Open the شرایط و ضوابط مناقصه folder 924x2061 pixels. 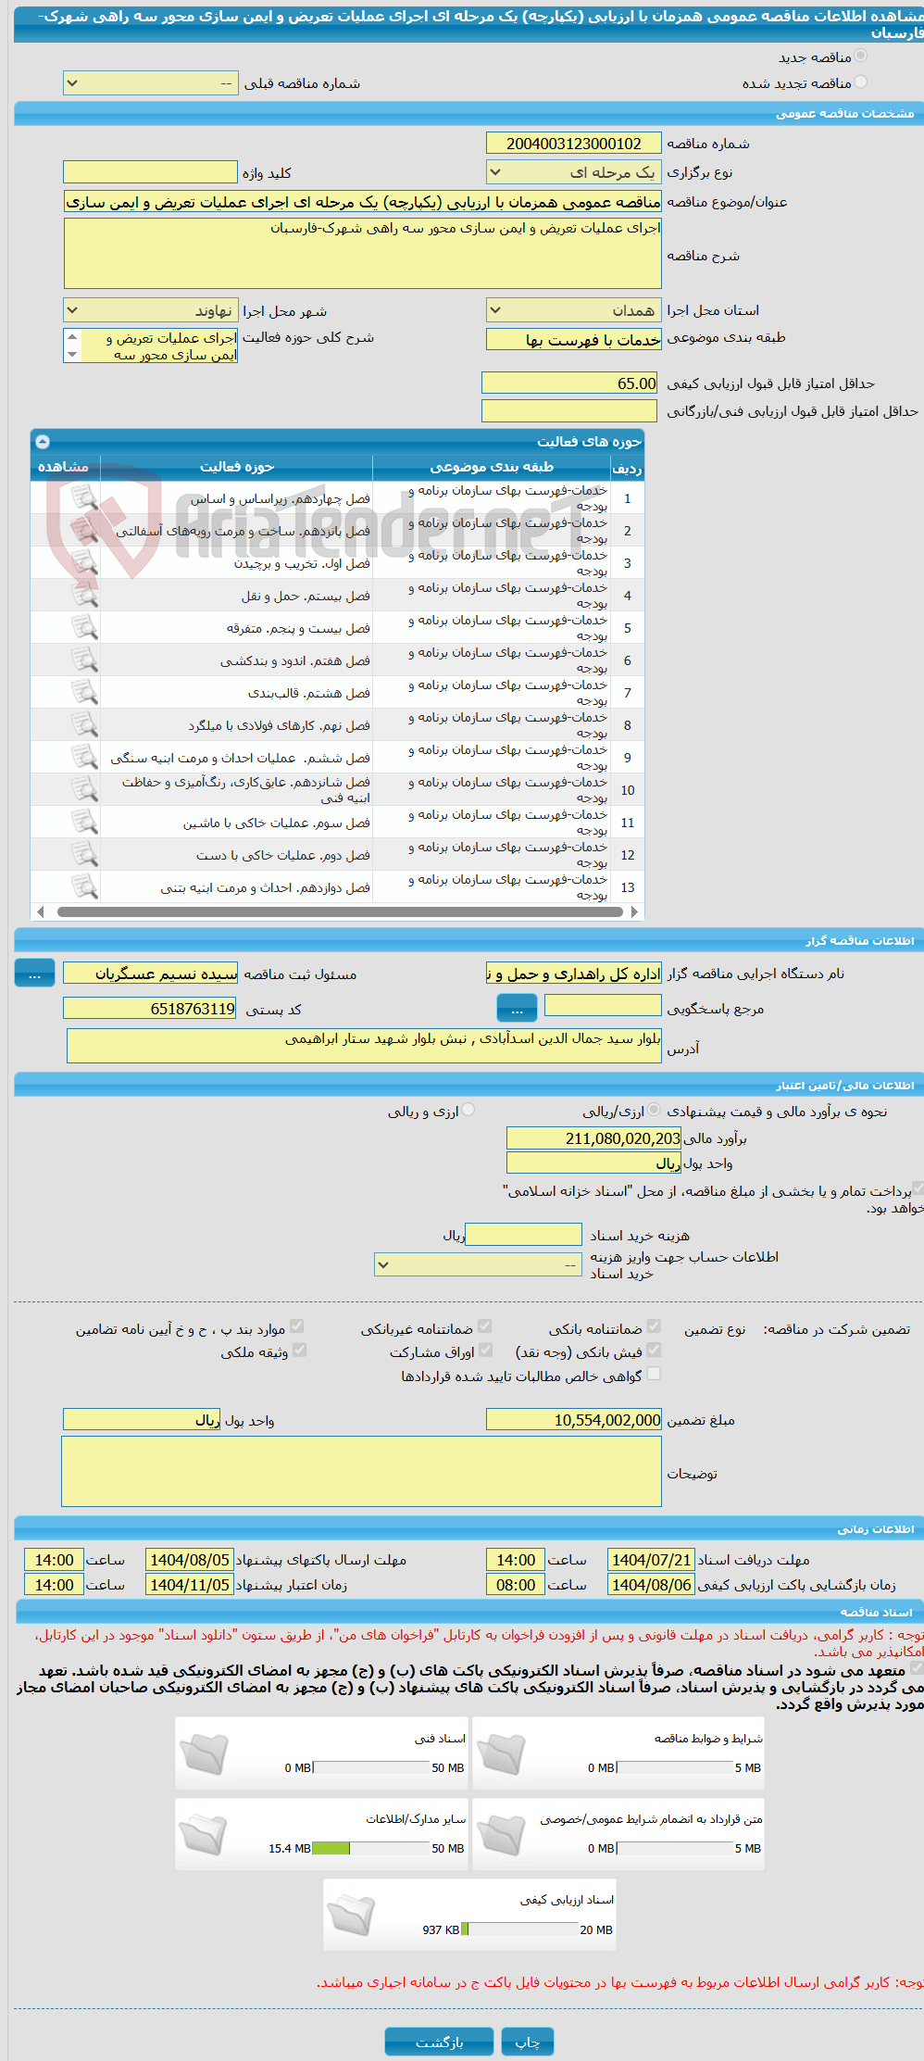click(x=501, y=1753)
